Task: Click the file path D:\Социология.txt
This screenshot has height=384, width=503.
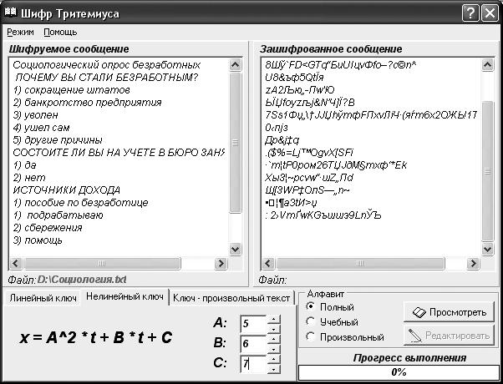Action: (x=82, y=280)
